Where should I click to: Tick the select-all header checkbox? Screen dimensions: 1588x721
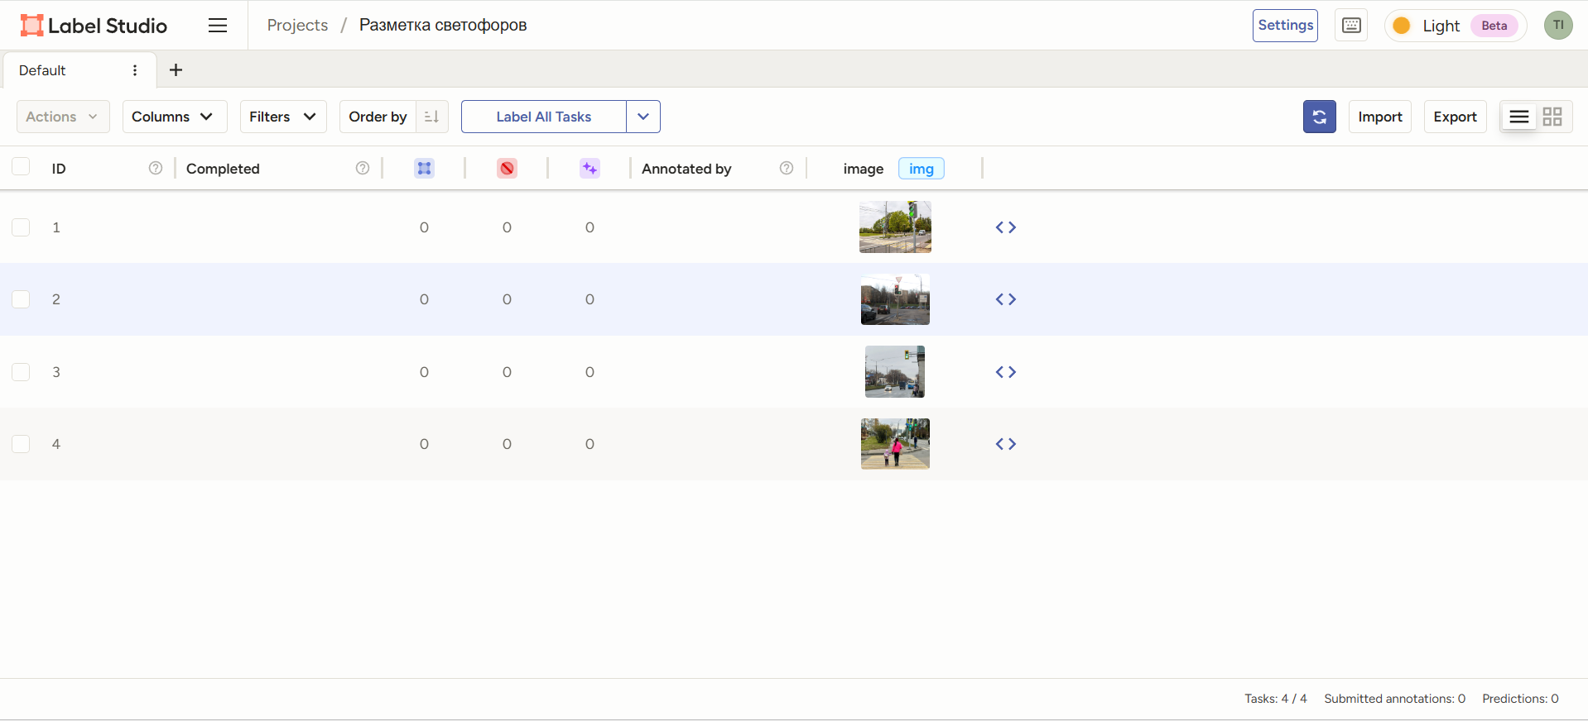pyautogui.click(x=21, y=167)
